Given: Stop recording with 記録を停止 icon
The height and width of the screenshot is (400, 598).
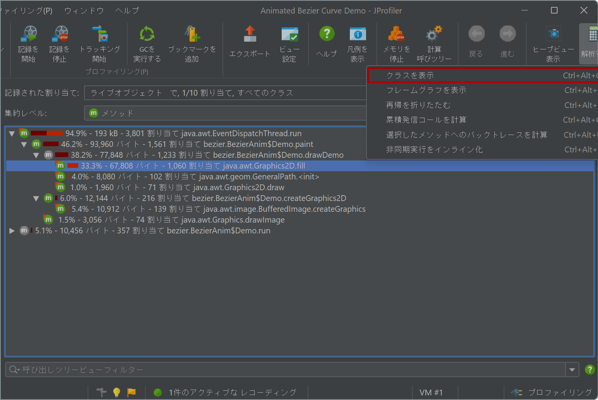Looking at the screenshot, I should coord(60,44).
